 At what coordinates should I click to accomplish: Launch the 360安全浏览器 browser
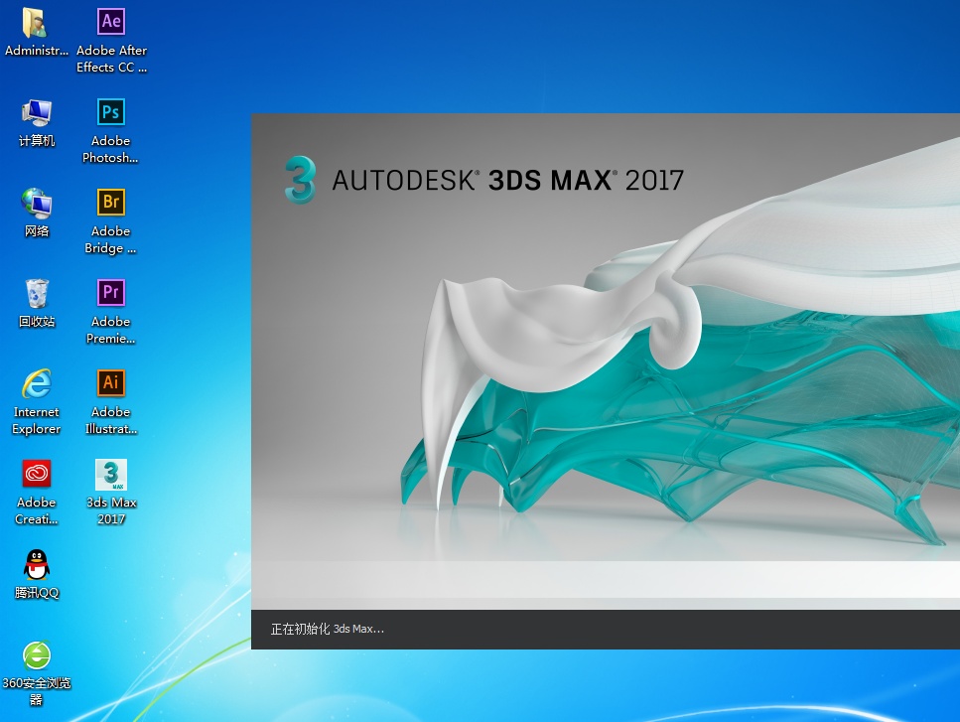tap(36, 655)
